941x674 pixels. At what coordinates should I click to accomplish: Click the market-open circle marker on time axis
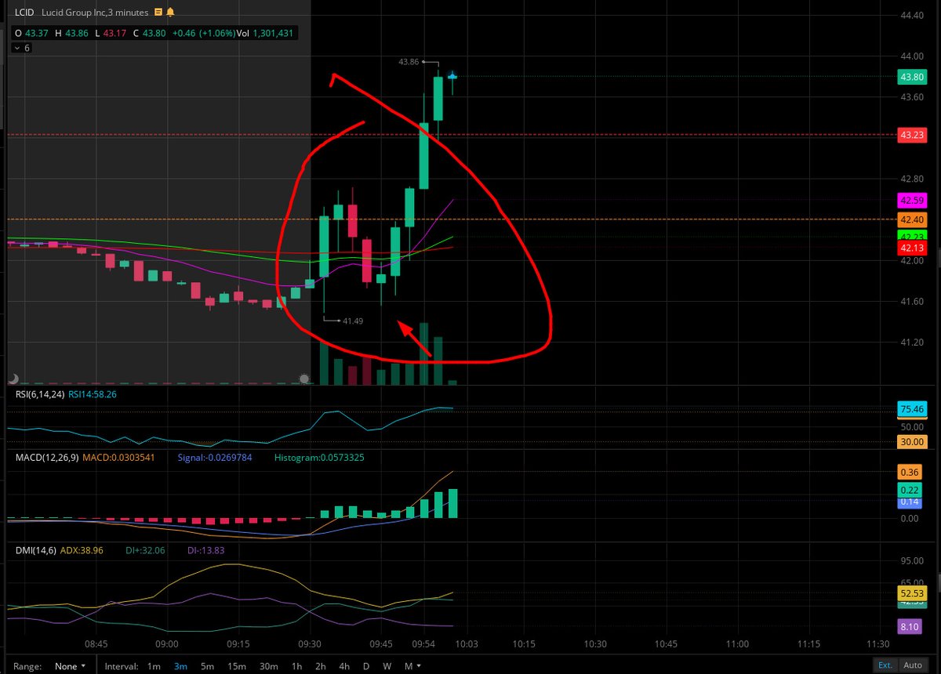[305, 379]
